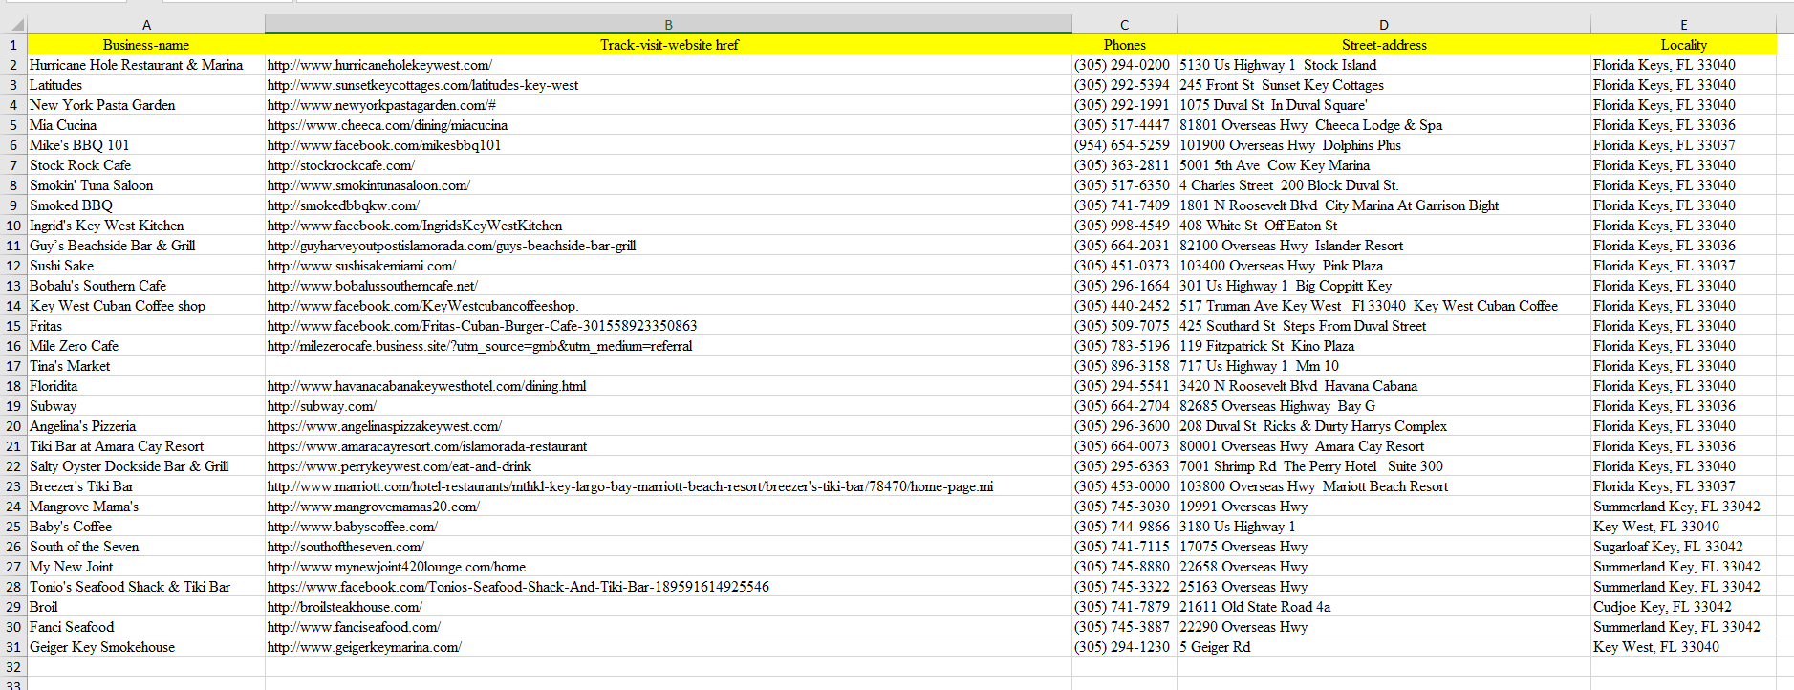The image size is (1794, 690).
Task: Select the 'Smoked BBQ' cell
Action: (x=146, y=205)
